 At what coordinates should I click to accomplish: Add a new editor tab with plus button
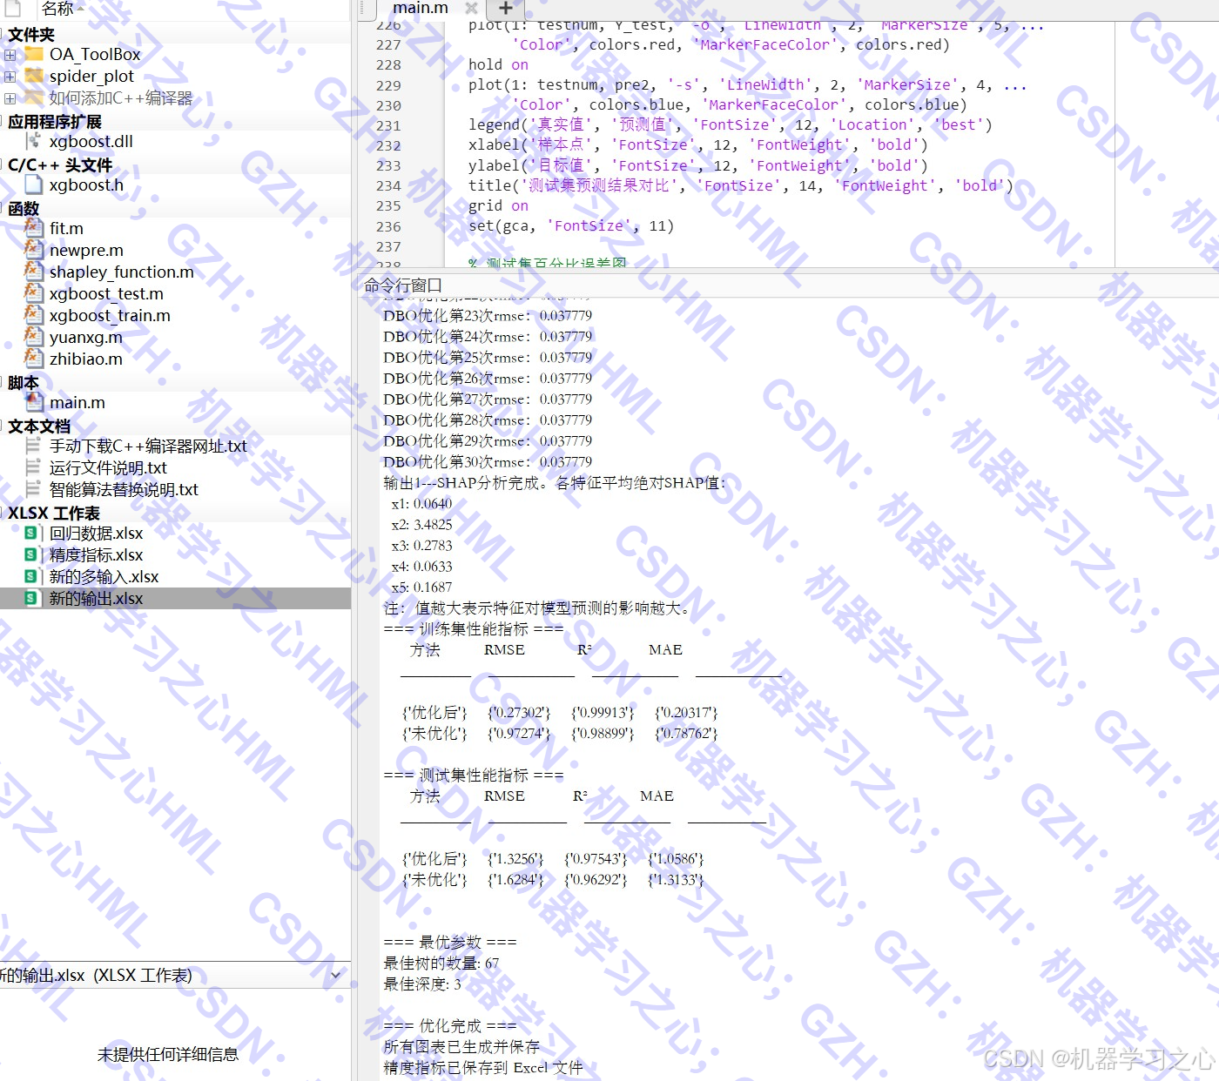point(505,8)
